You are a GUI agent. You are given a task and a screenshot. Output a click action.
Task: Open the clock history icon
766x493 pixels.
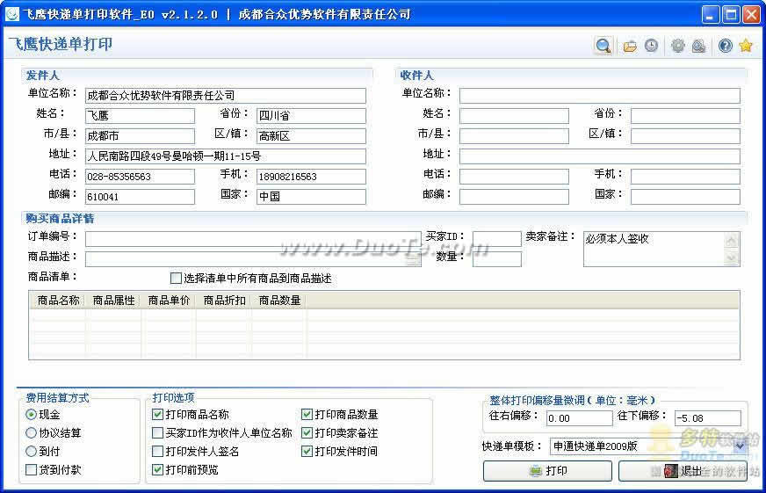tap(651, 46)
